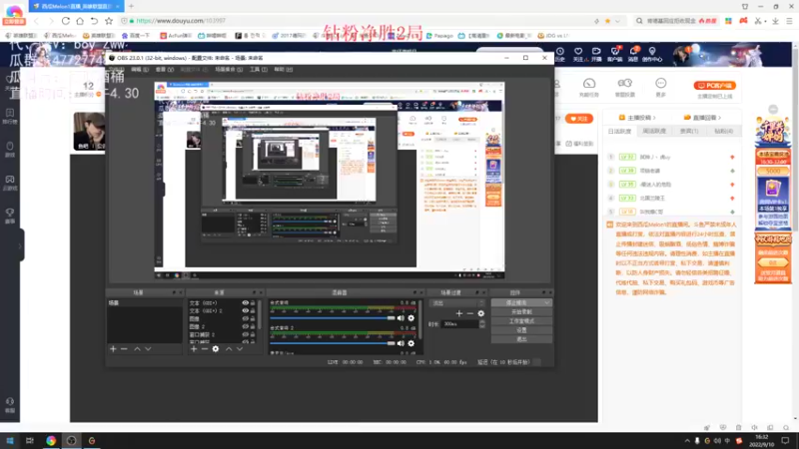Image resolution: width=799 pixels, height=449 pixels.
Task: Reload page with browser refresh icon
Action: point(66,21)
